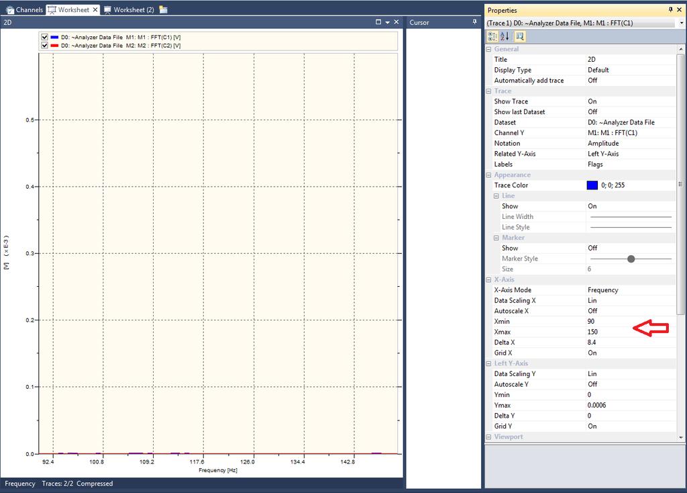
Task: Select the Notation value Amplitude
Action: 631,144
